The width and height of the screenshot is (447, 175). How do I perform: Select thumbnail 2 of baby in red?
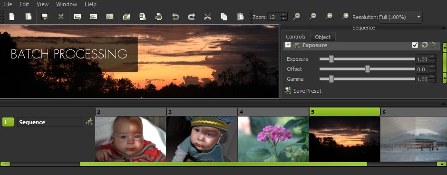(131, 139)
